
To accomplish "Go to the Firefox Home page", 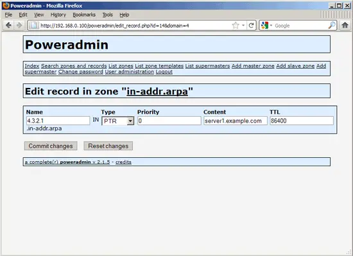I will click(x=345, y=25).
